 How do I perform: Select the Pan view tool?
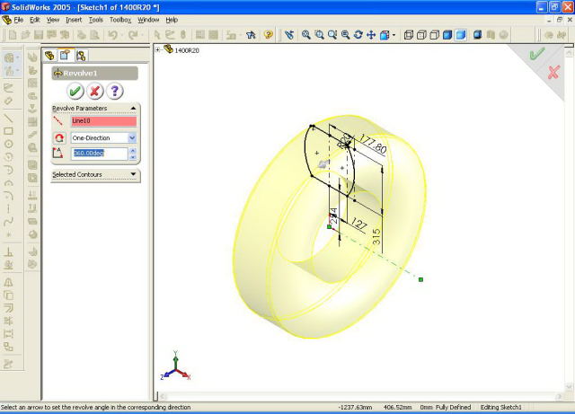369,35
